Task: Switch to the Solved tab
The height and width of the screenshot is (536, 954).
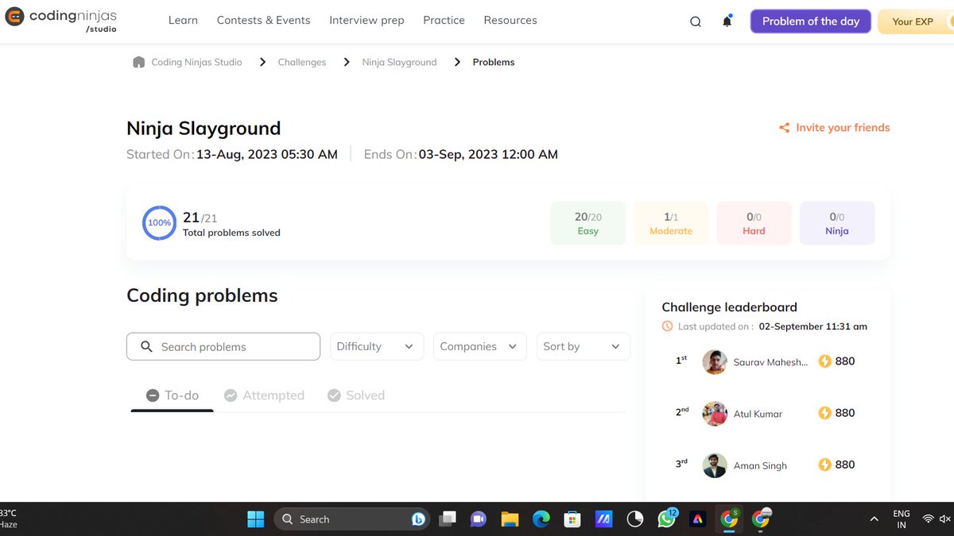Action: [356, 395]
